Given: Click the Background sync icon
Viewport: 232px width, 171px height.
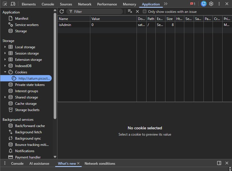Looking at the screenshot, I should tap(11, 138).
